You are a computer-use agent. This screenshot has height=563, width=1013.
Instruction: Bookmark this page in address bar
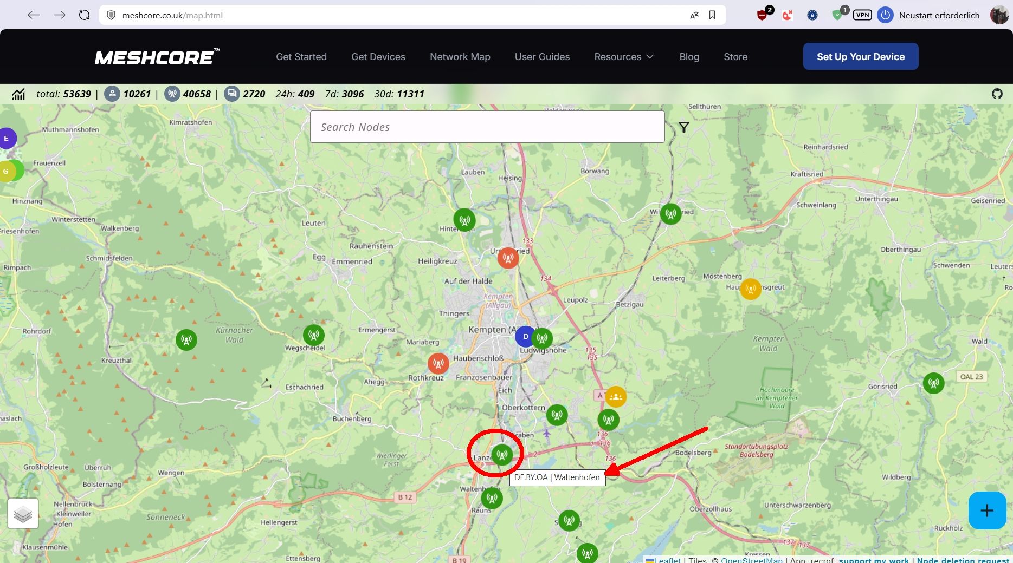712,15
